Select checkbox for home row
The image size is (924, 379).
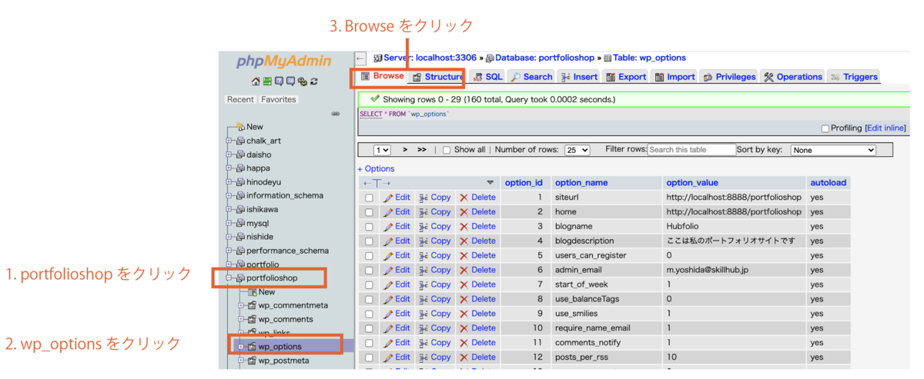pyautogui.click(x=369, y=213)
